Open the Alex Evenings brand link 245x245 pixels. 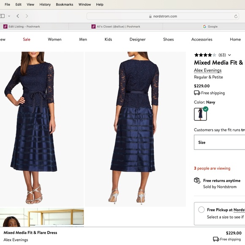tap(208, 70)
